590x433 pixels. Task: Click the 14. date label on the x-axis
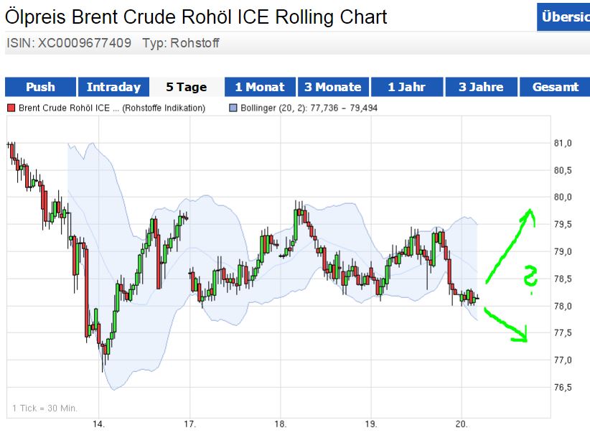coord(98,424)
